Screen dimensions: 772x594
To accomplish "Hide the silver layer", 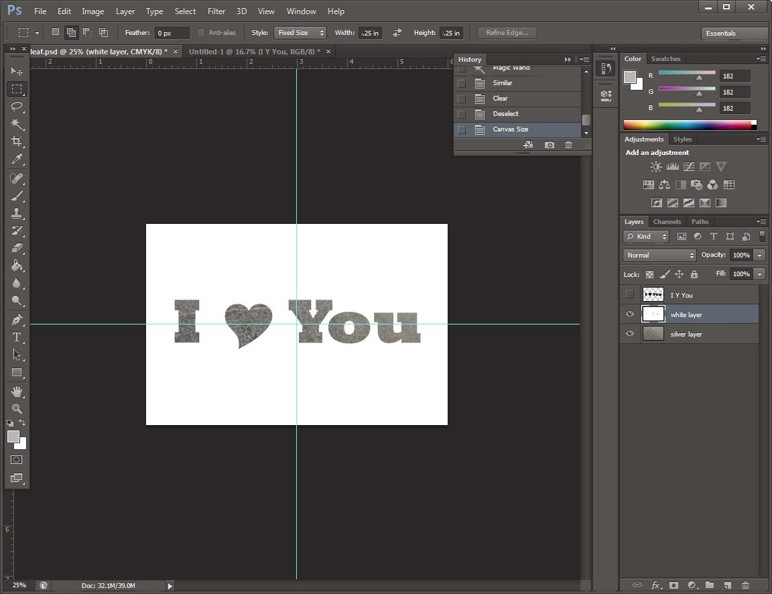I will pyautogui.click(x=629, y=334).
